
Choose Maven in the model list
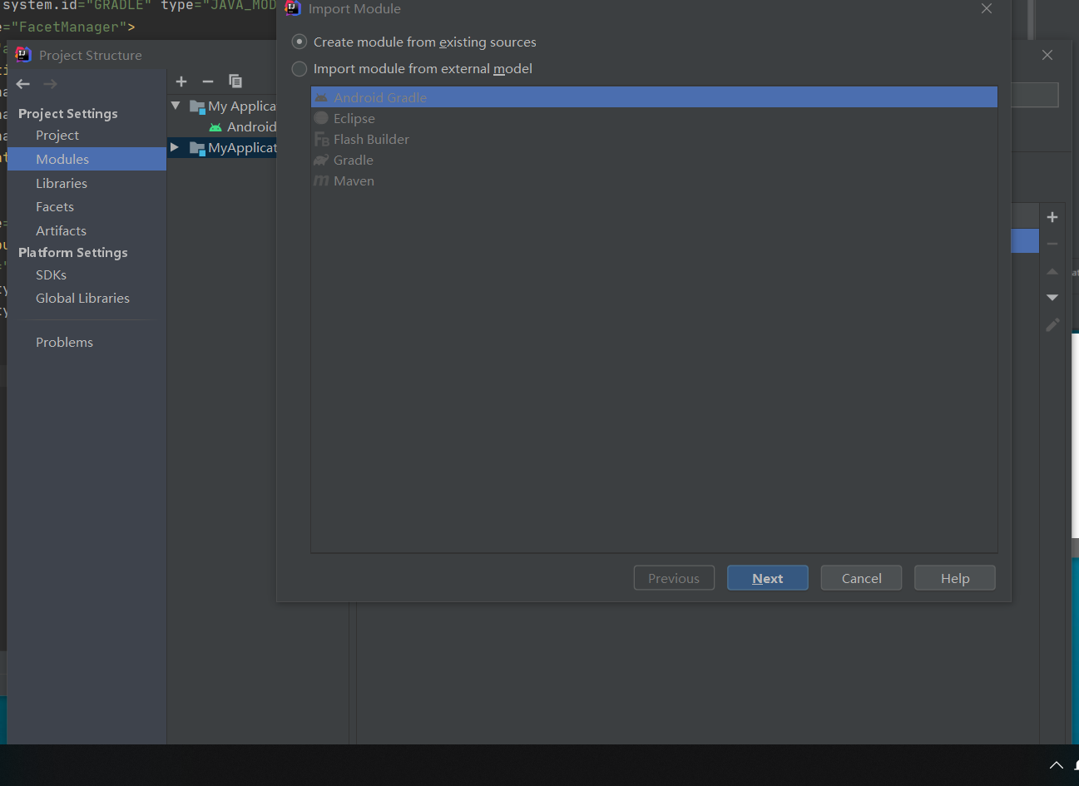(x=654, y=180)
